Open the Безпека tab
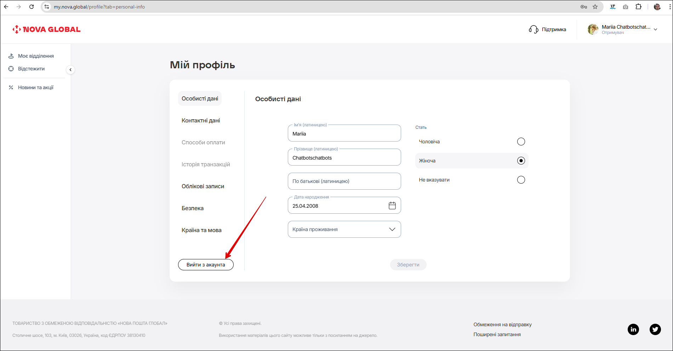673x351 pixels. coord(193,208)
